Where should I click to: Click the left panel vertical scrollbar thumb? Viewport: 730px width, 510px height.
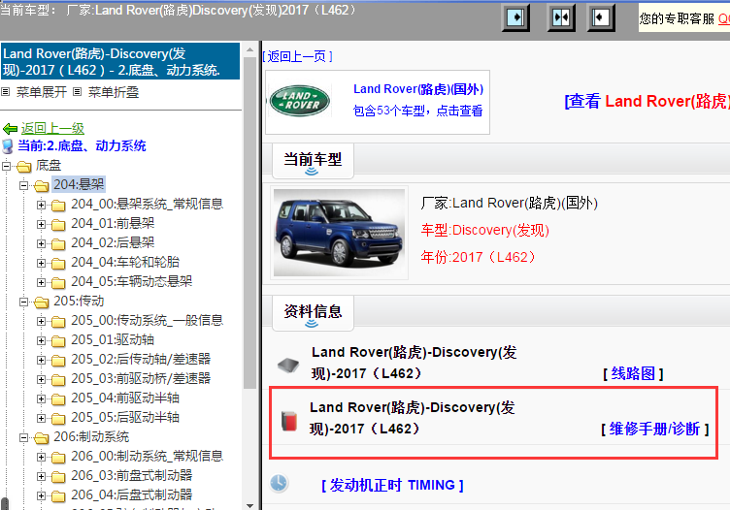point(250,222)
